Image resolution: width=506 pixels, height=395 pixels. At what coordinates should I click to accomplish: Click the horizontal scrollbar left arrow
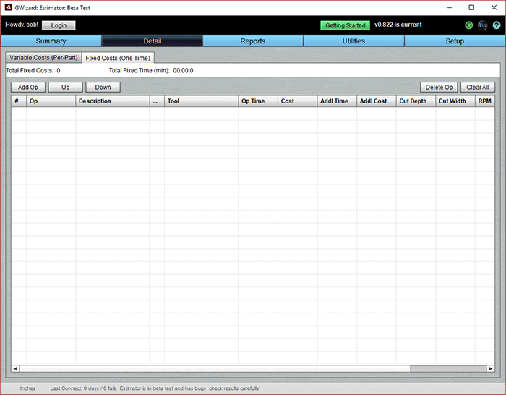(15, 368)
